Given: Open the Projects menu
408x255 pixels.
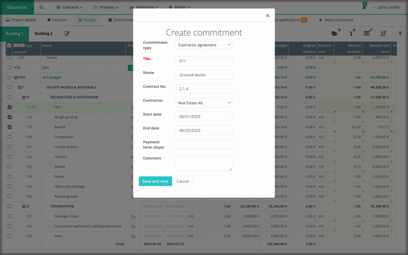Looking at the screenshot, I should 106,7.
